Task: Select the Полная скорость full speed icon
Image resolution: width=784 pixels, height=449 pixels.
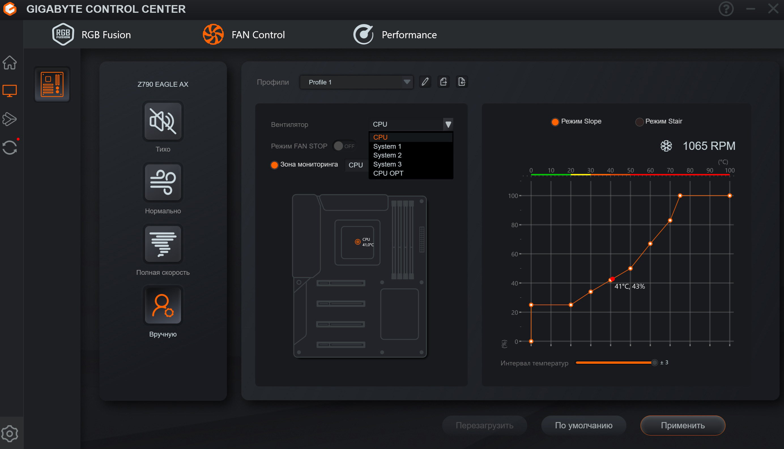Action: 163,244
